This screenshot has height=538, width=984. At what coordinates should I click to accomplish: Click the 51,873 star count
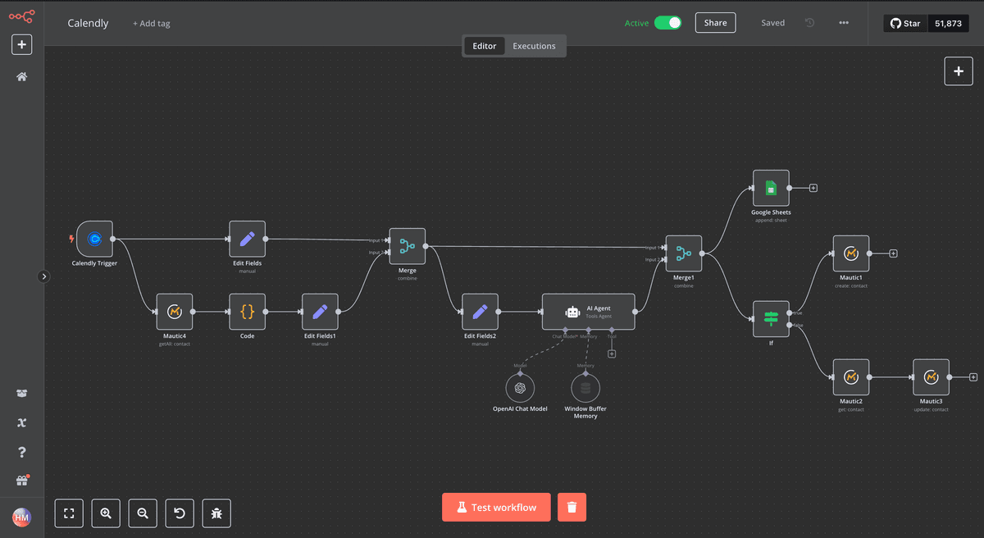coord(948,24)
